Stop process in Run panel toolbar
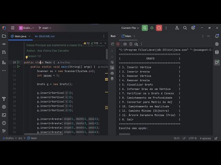This screenshot has height=165, width=221. (118, 44)
